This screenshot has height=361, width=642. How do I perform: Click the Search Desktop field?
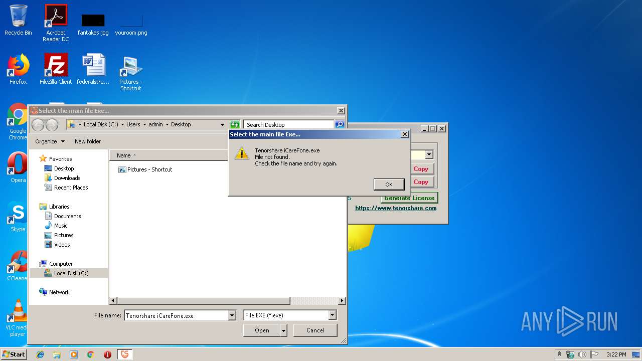click(x=289, y=124)
